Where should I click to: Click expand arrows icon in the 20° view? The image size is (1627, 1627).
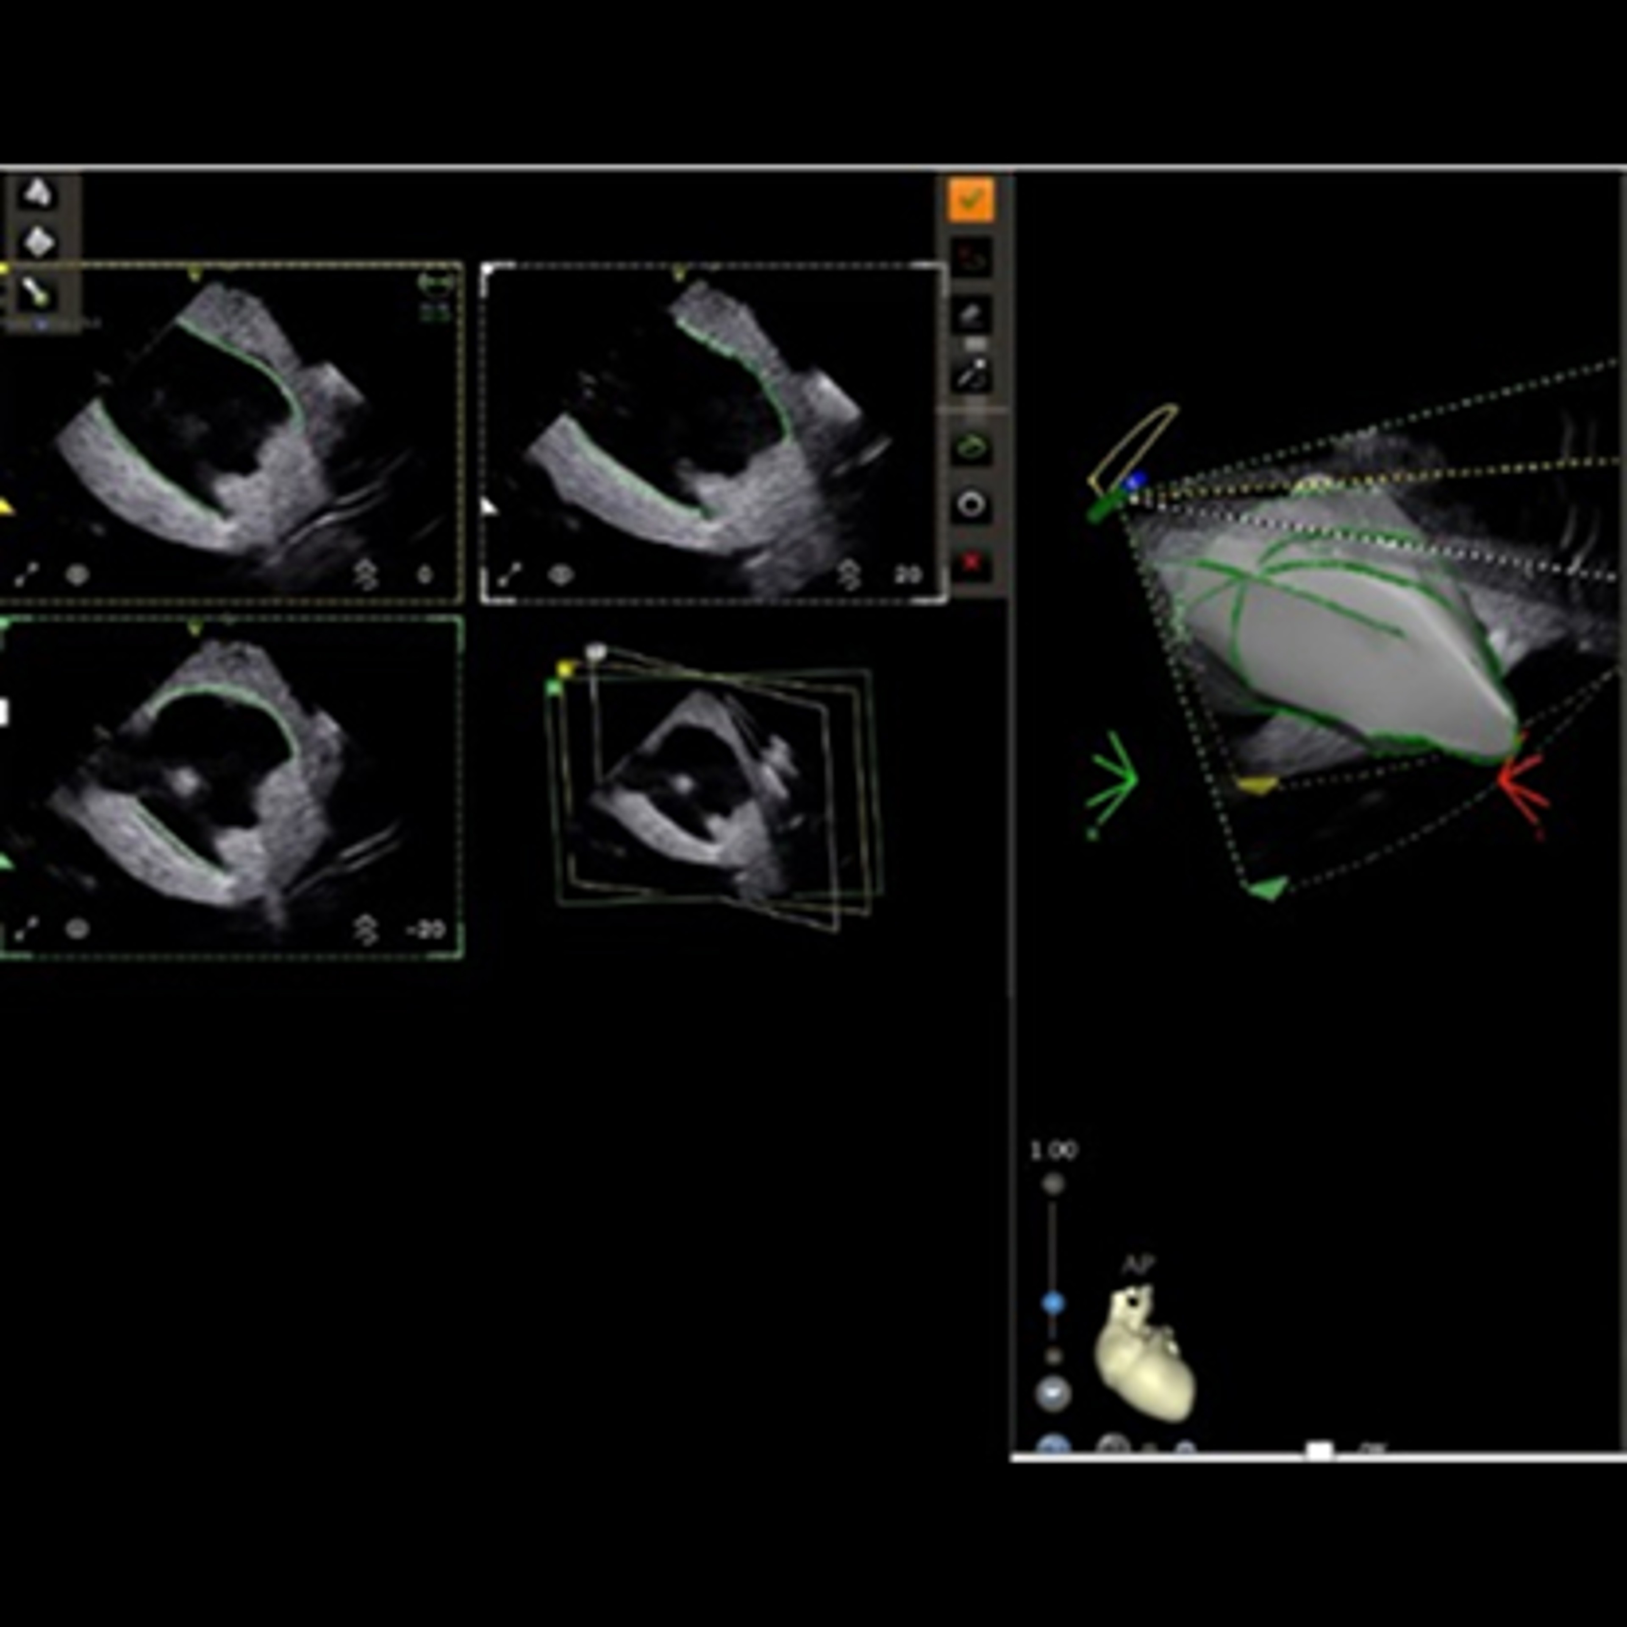509,575
